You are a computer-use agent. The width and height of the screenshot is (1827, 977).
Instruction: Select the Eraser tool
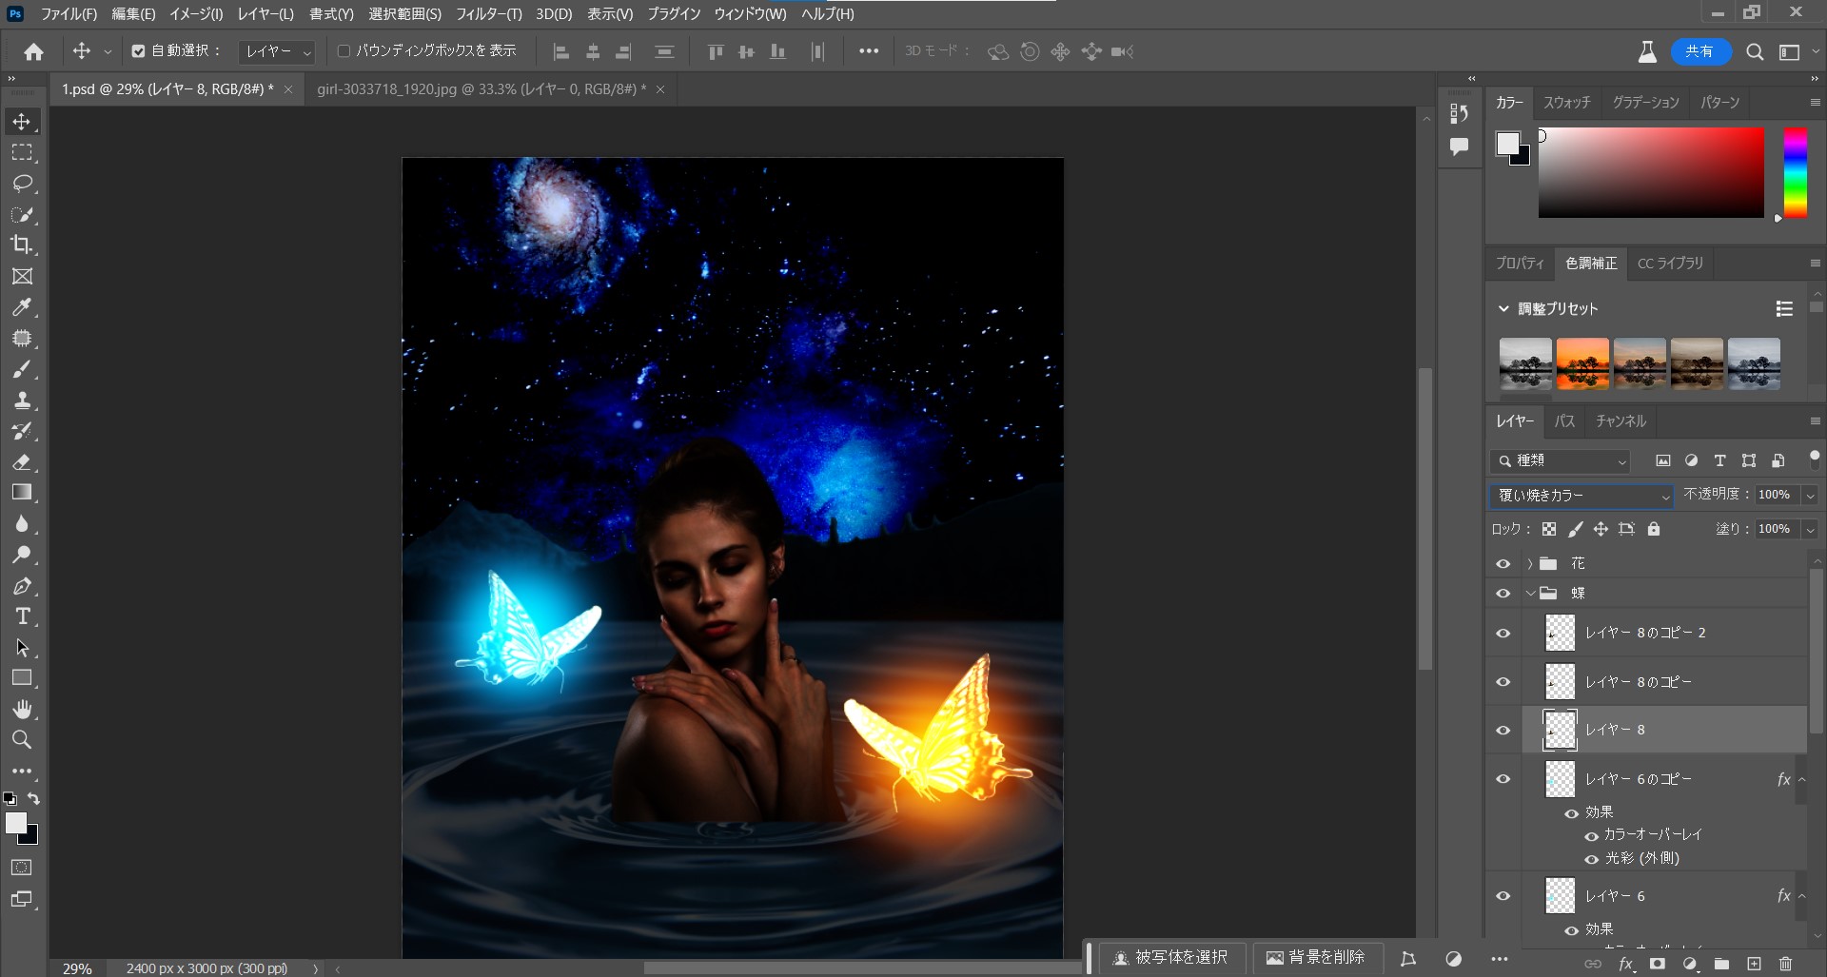click(x=22, y=461)
